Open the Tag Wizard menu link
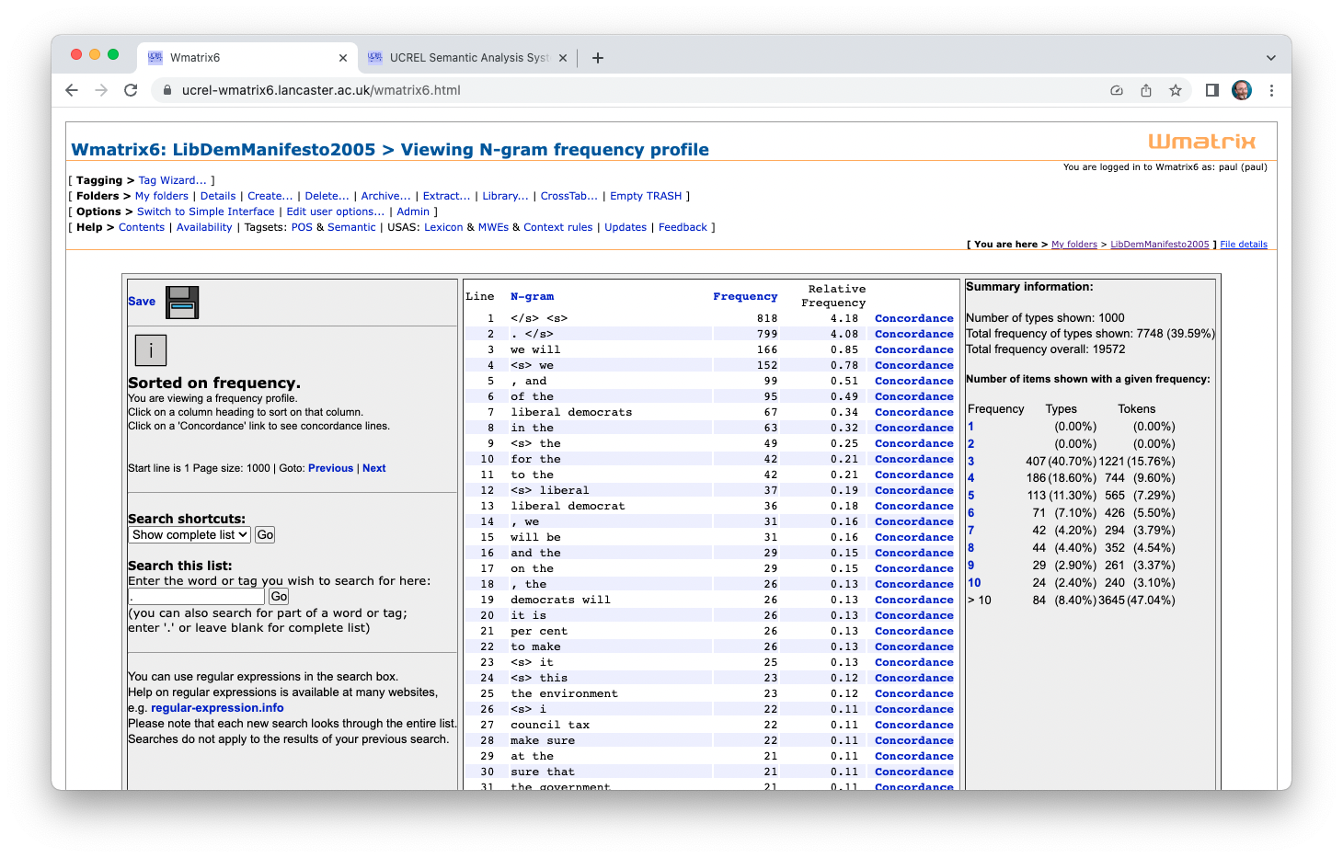 [173, 180]
